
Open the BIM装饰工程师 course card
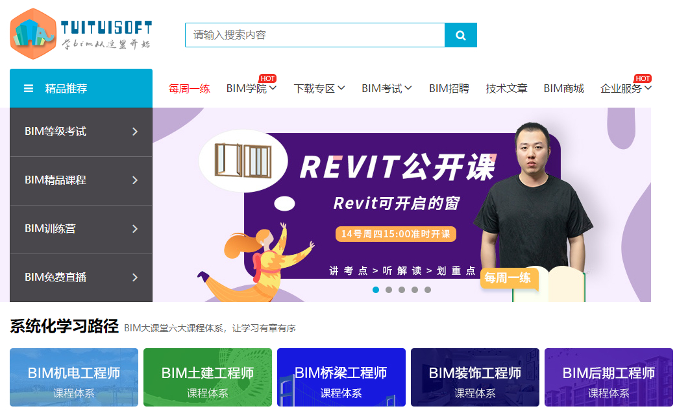click(475, 377)
